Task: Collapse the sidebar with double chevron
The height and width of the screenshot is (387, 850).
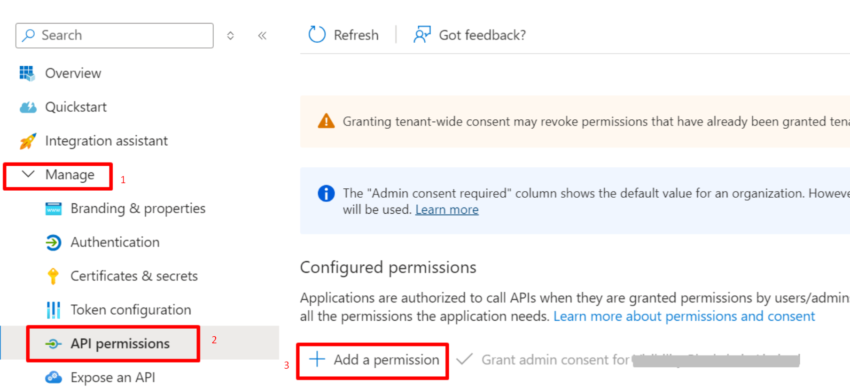Action: [262, 36]
